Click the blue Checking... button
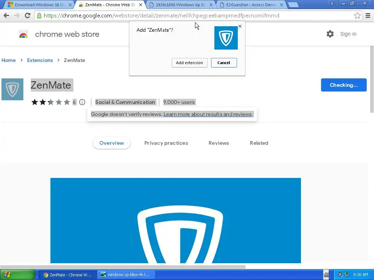 tap(344, 85)
